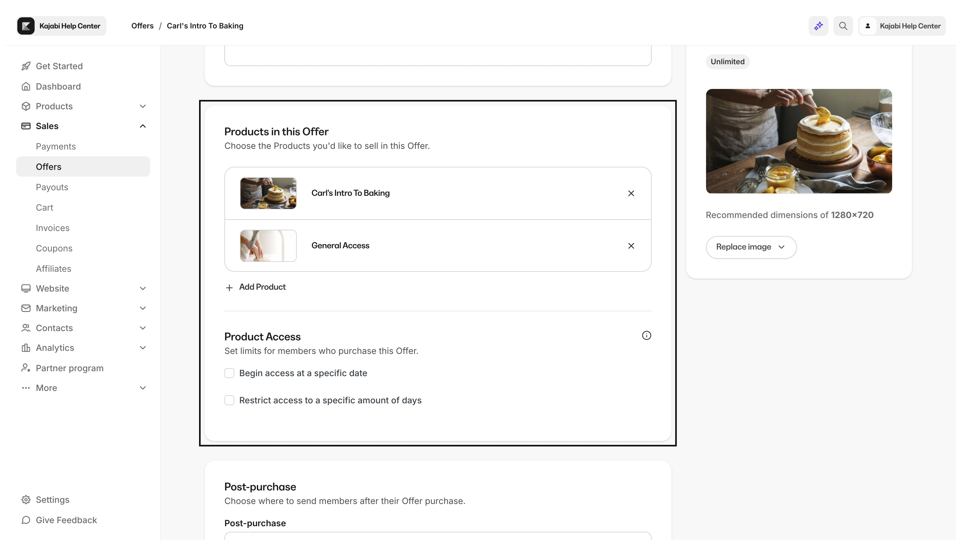
Task: Expand the Marketing menu chevron
Action: (x=143, y=308)
